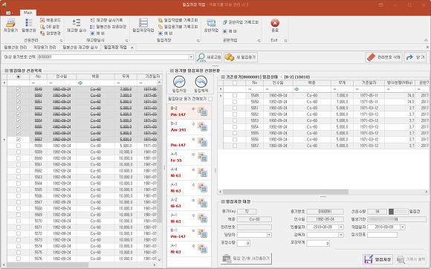This screenshot has height=269, width=431.
Task: Click the 새 밀집용기 new container button
Action: [x=241, y=57]
